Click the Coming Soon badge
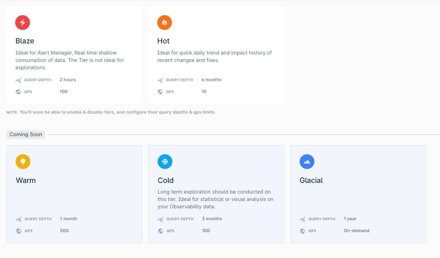The image size is (440, 258). click(x=25, y=134)
